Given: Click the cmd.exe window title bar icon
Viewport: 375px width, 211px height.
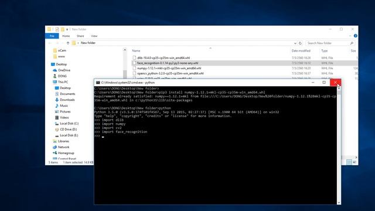Looking at the screenshot, I should tap(98, 83).
